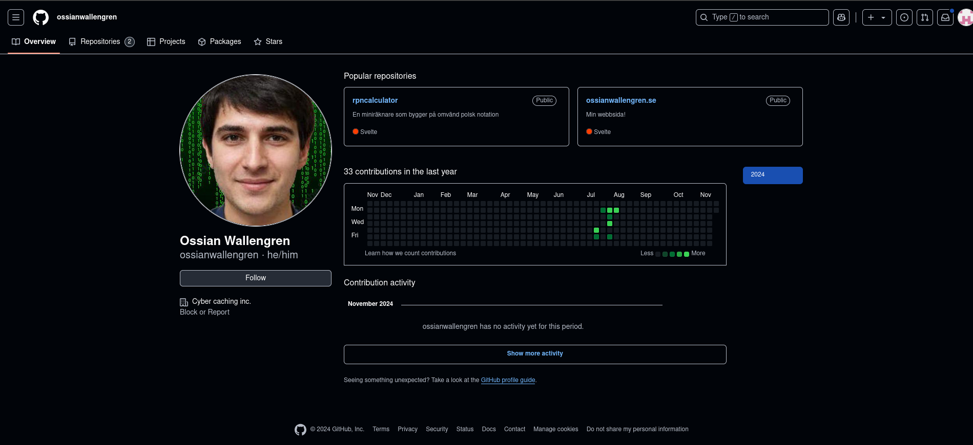Open the Copilot chat icon
Viewport: 973px width, 445px height.
pyautogui.click(x=841, y=17)
